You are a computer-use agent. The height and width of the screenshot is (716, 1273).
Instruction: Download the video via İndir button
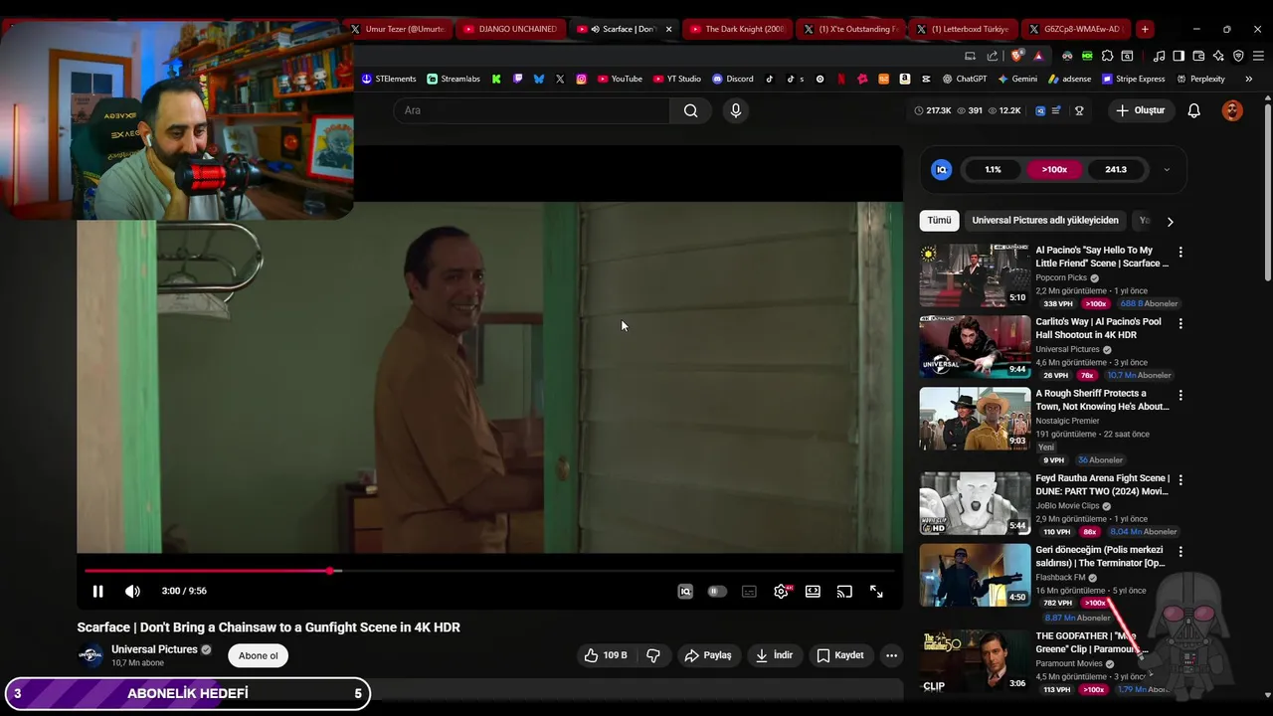pyautogui.click(x=774, y=655)
